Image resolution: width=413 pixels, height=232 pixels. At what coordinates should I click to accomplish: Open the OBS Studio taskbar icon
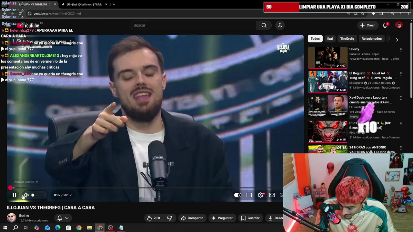(111, 228)
